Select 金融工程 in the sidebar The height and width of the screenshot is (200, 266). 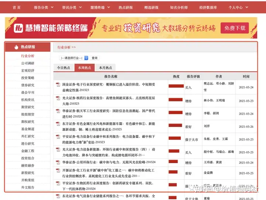[x=28, y=151]
